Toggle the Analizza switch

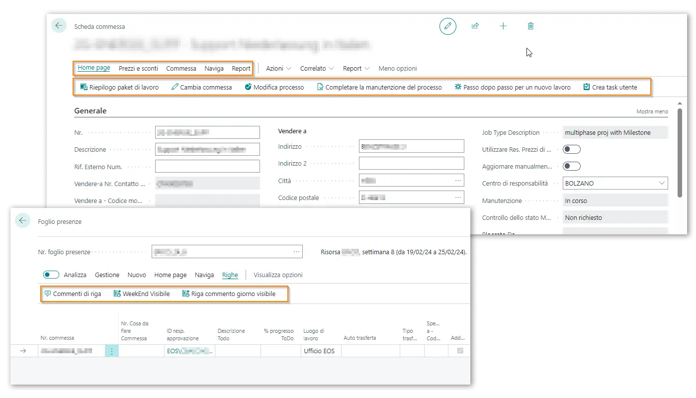click(x=51, y=275)
